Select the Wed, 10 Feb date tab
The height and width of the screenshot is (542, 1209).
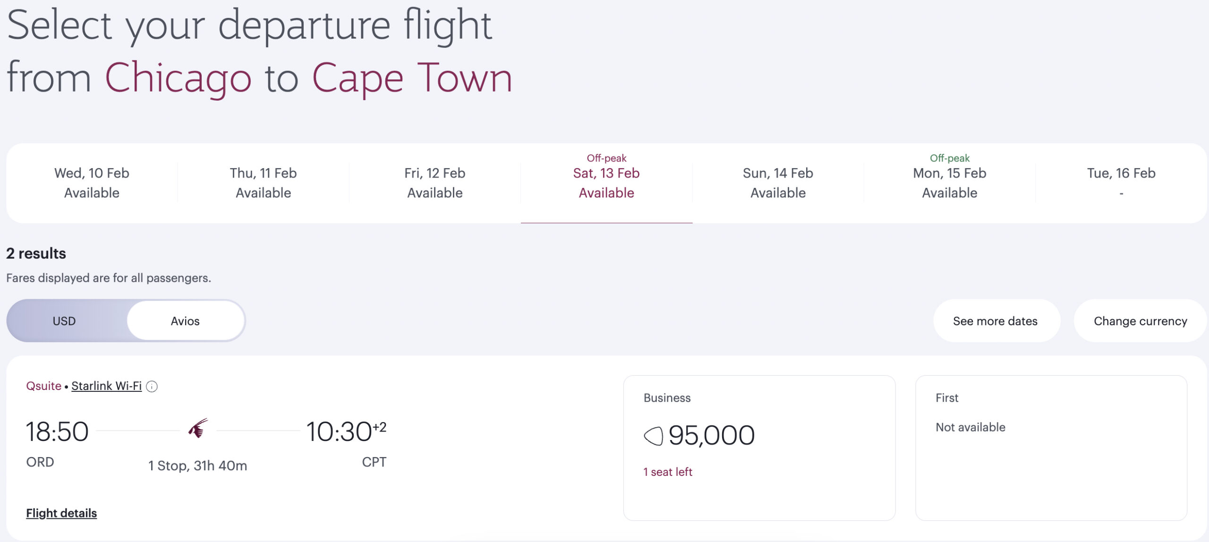point(92,183)
